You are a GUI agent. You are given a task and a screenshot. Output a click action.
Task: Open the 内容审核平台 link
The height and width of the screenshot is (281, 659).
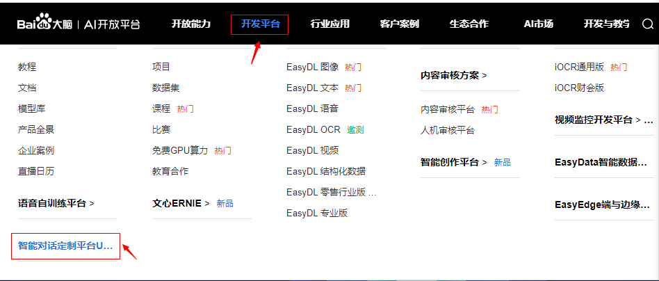[x=448, y=110]
